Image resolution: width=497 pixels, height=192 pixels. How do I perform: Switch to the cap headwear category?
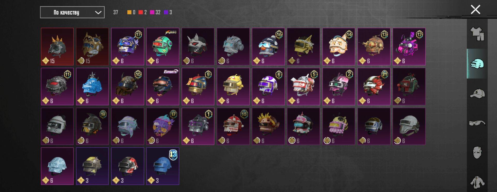coord(477,93)
